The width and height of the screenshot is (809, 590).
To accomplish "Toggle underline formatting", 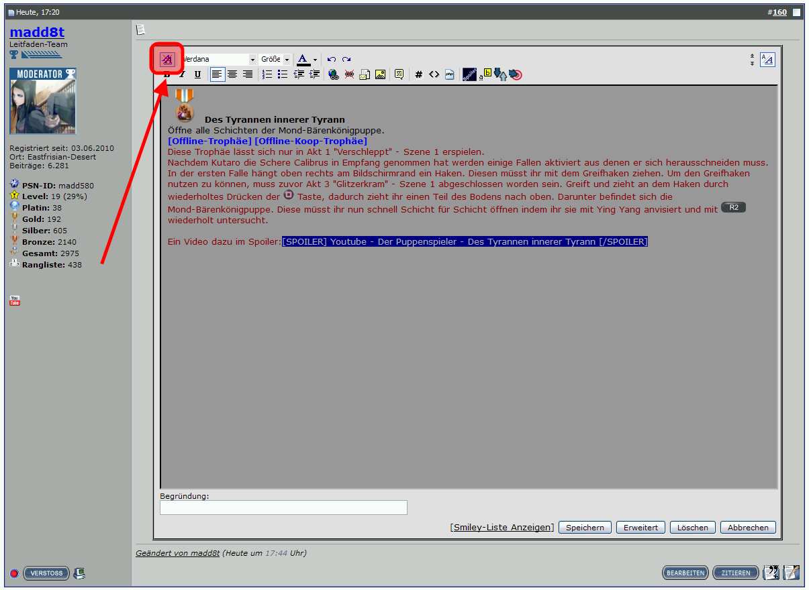I will click(197, 74).
